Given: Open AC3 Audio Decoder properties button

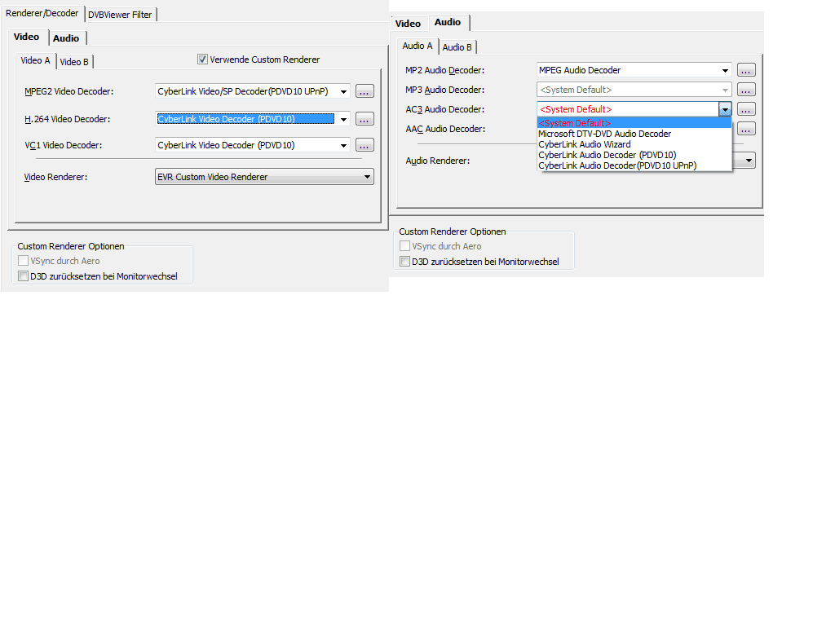Looking at the screenshot, I should [x=746, y=109].
